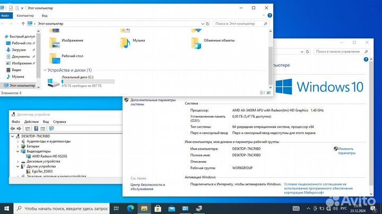This screenshot has height=214, width=382.
Task: Open Файл menu in Device Manager
Action: click(15, 122)
